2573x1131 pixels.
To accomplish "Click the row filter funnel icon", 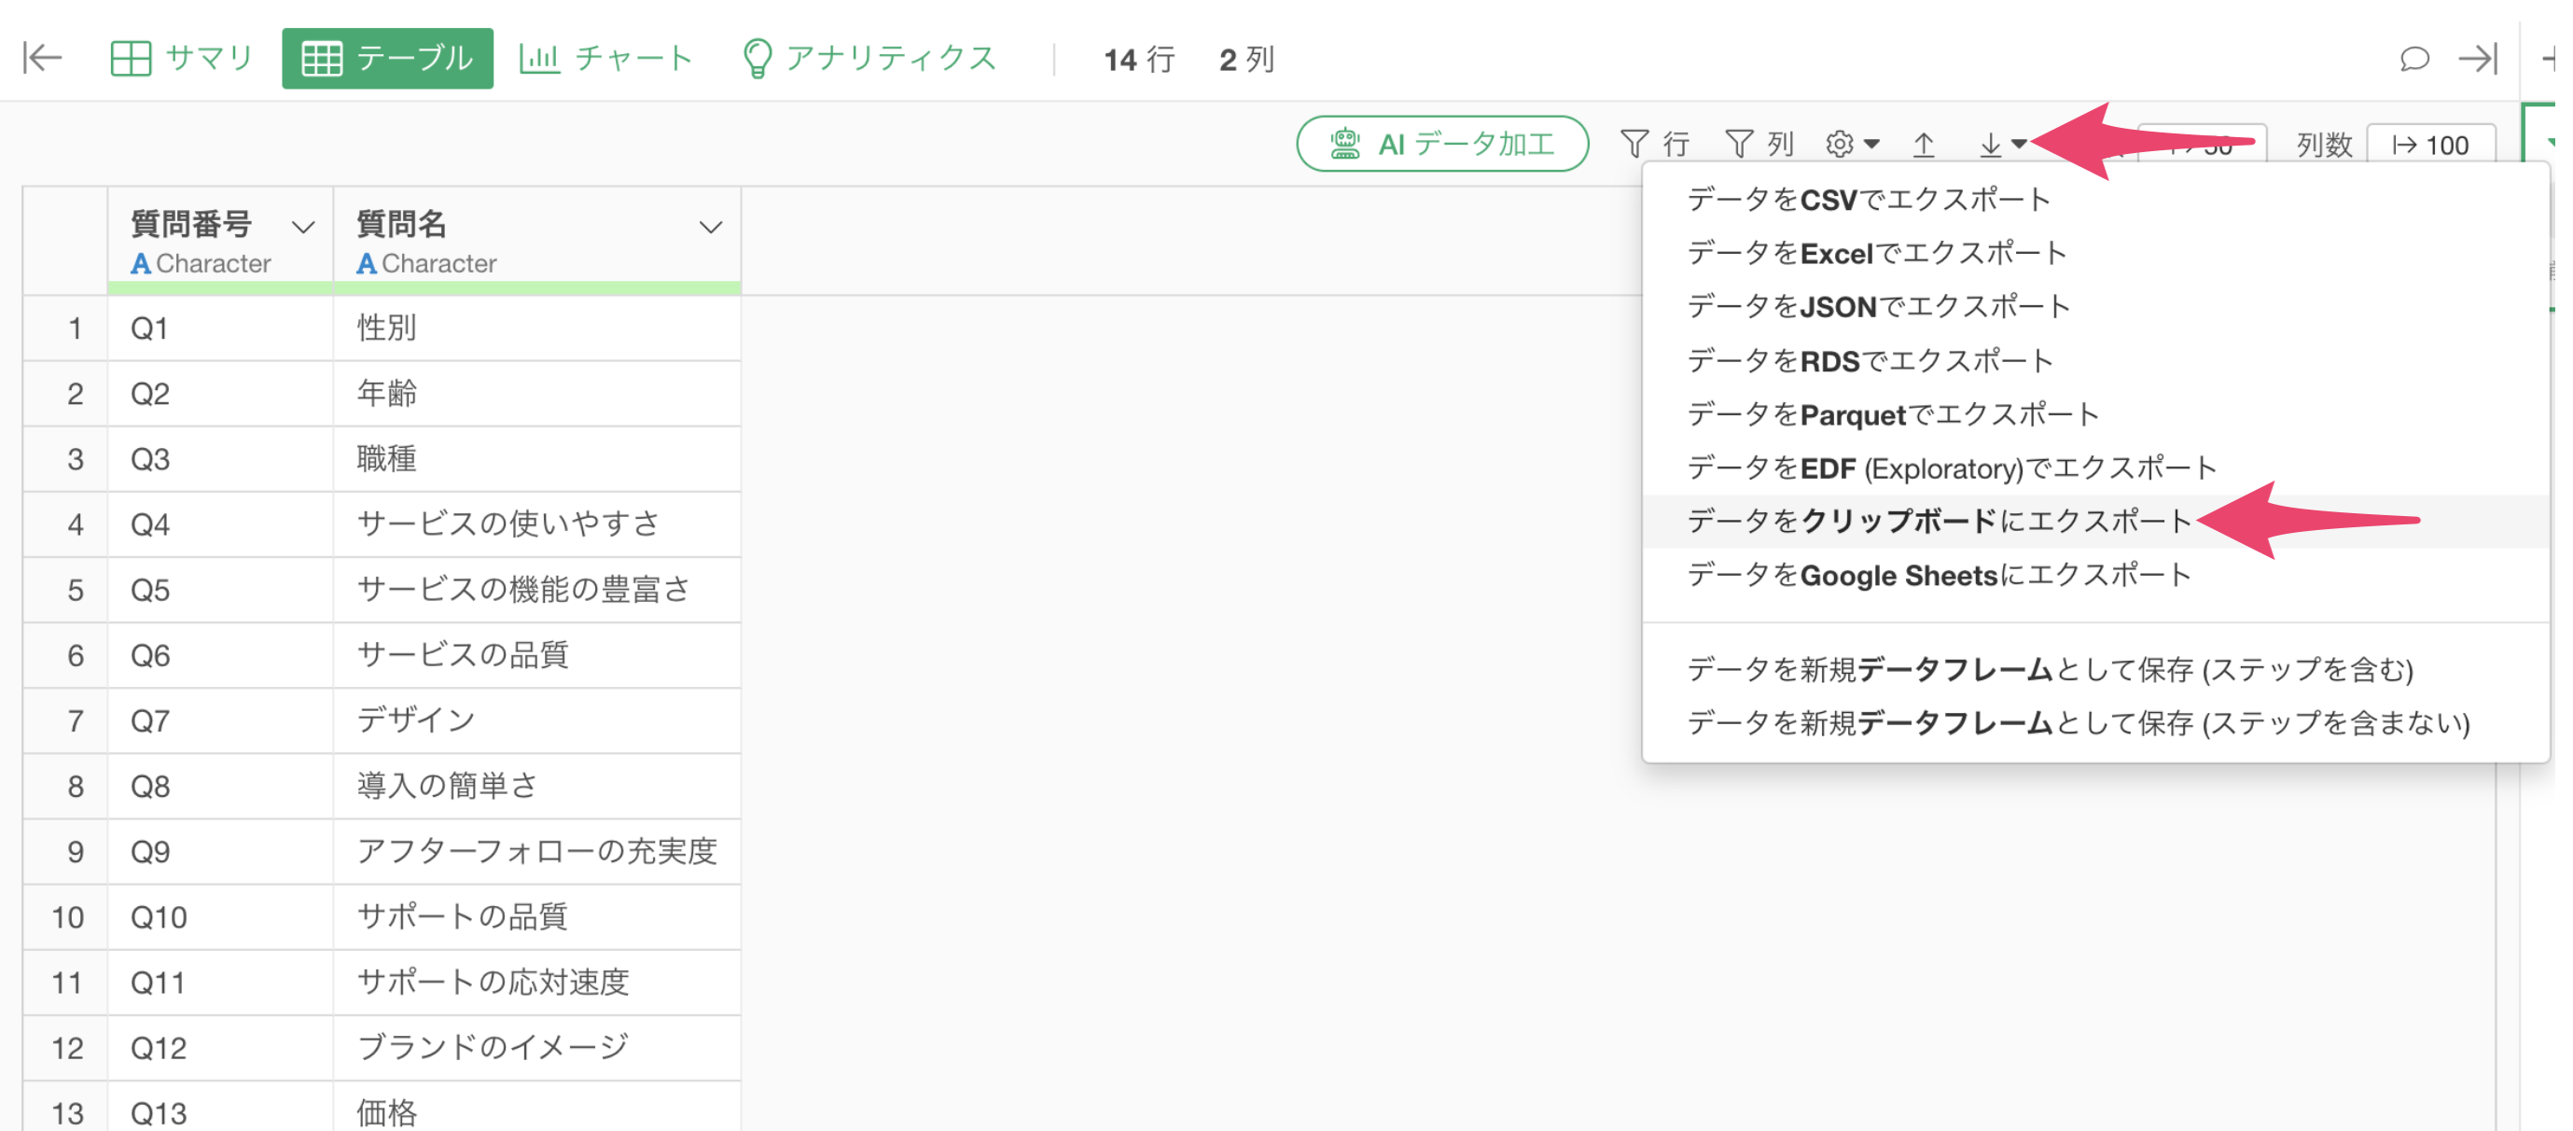I will click(1653, 144).
